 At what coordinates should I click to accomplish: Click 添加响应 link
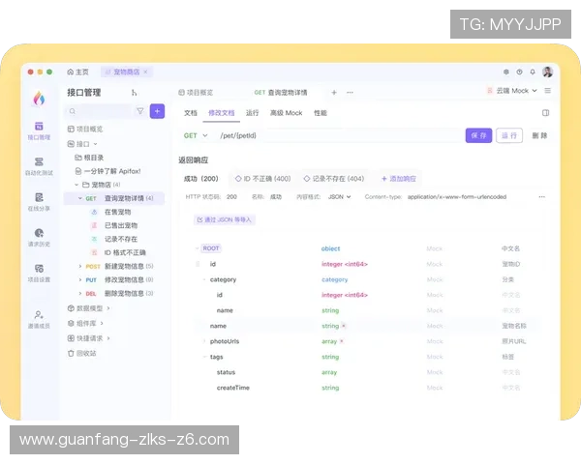[399, 179]
